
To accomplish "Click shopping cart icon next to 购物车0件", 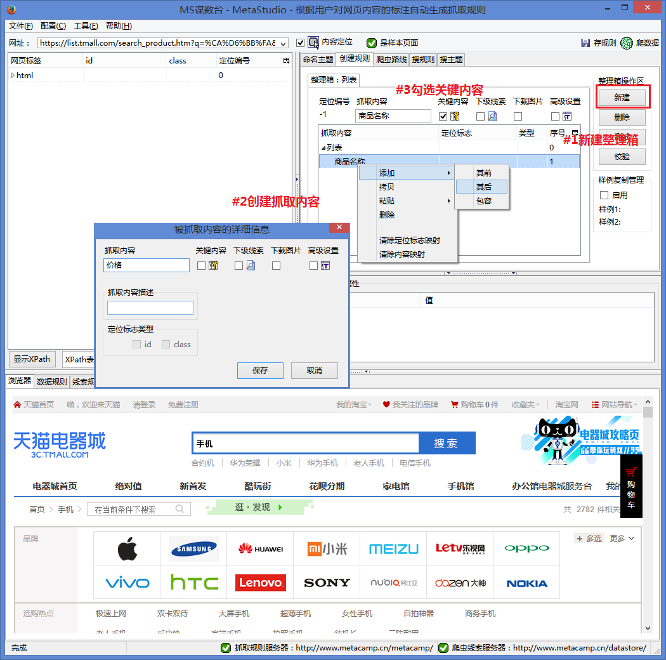I will point(455,405).
